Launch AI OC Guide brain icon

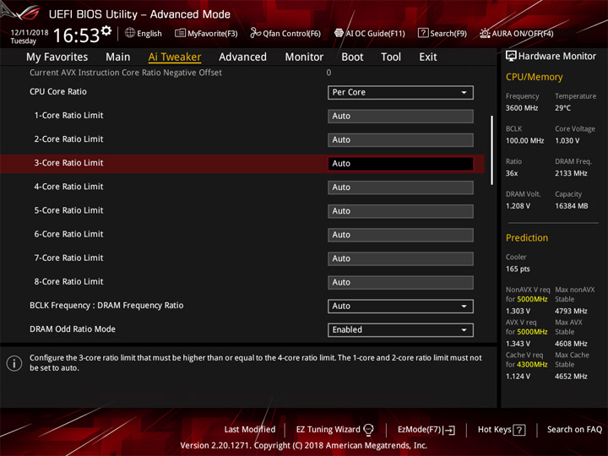tap(339, 33)
